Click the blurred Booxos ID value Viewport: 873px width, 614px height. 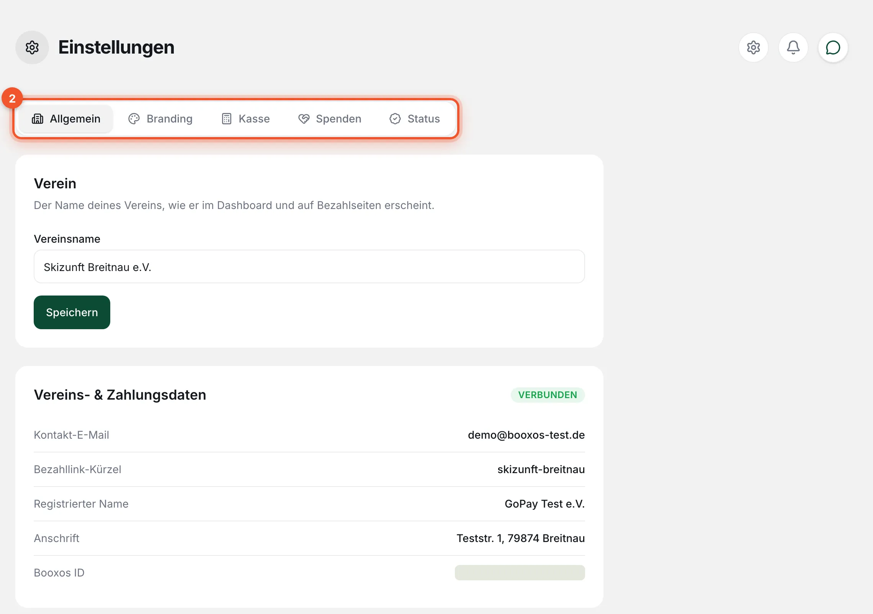(520, 573)
